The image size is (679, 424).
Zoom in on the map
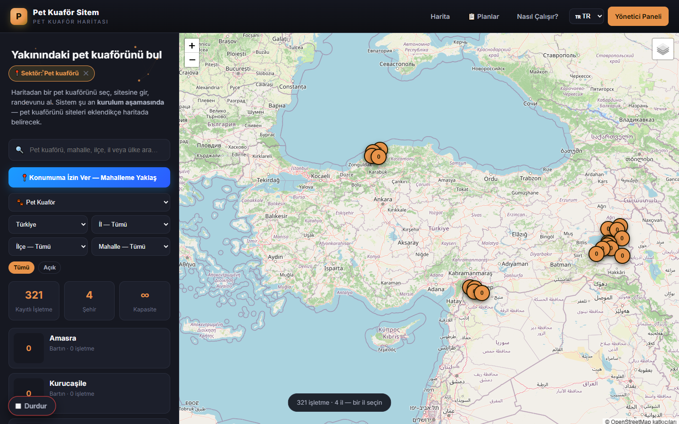[x=192, y=46]
